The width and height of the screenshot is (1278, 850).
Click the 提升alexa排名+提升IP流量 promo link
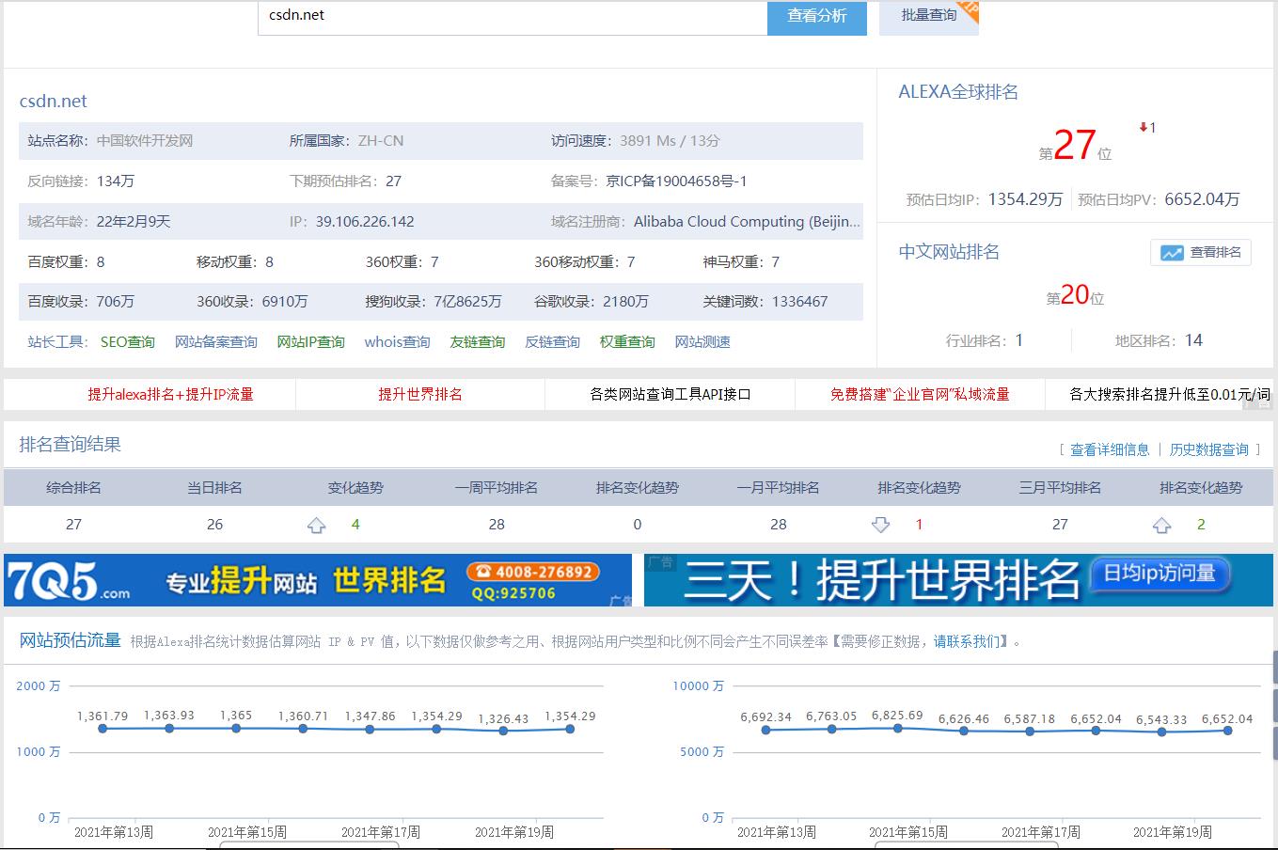(171, 395)
